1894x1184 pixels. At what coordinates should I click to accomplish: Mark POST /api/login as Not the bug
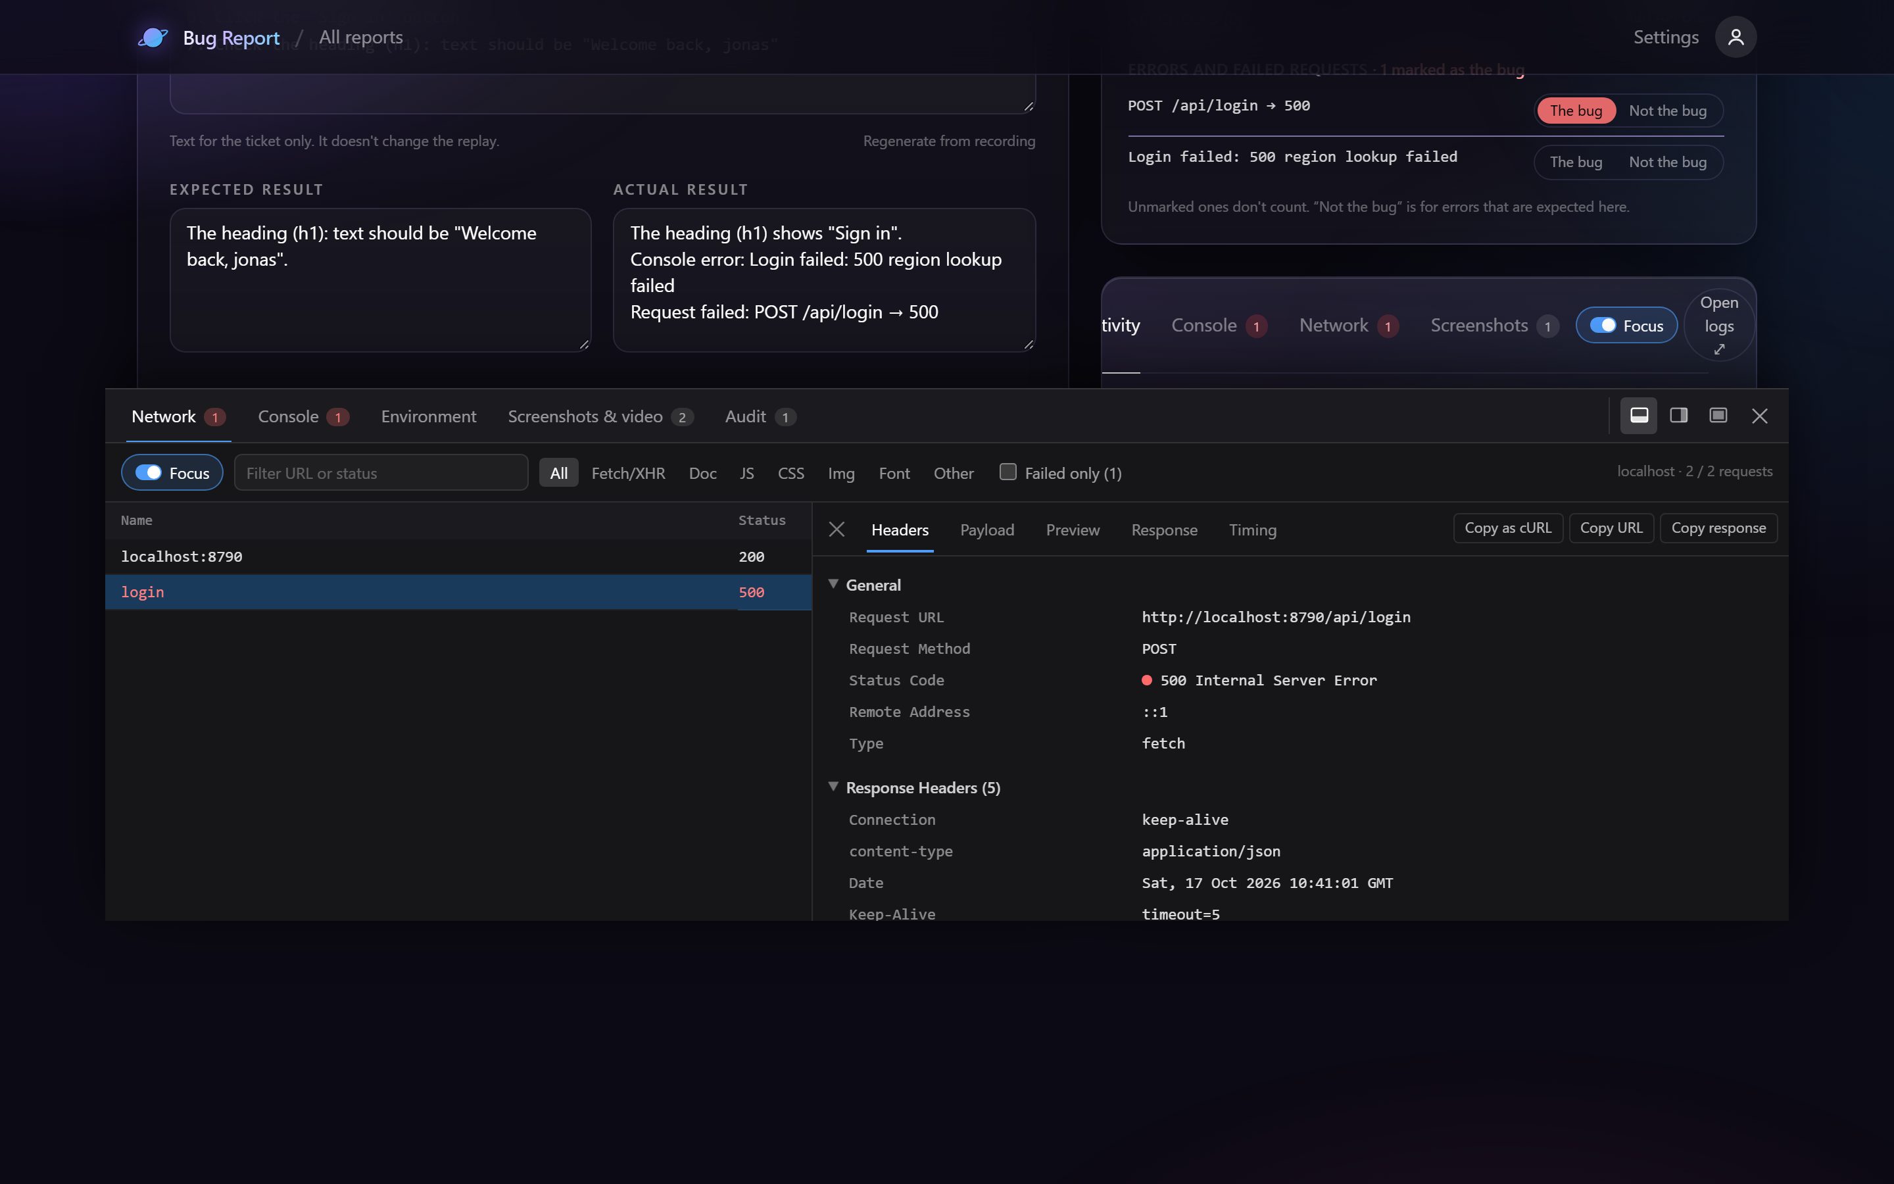[1667, 111]
